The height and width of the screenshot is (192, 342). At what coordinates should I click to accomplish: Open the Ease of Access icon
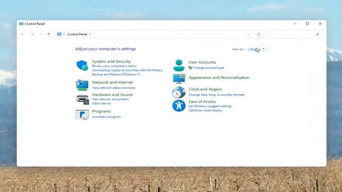coord(179,106)
